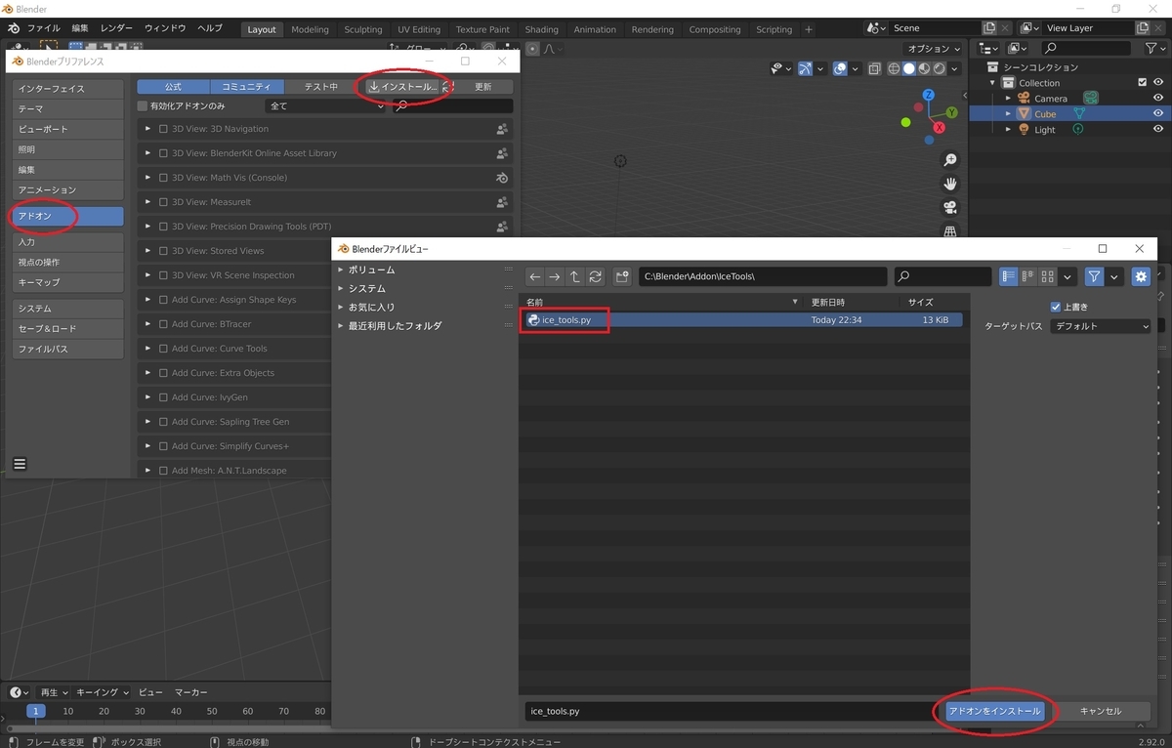Toggle viewport gizmos icon

click(x=806, y=68)
